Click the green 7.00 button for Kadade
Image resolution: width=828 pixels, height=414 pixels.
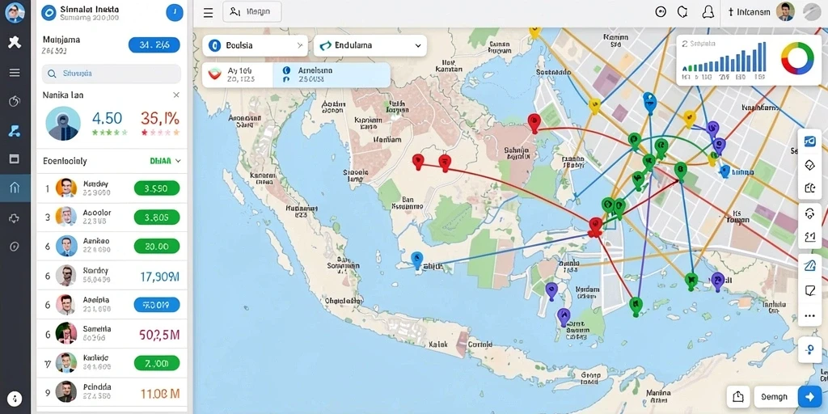(156, 363)
